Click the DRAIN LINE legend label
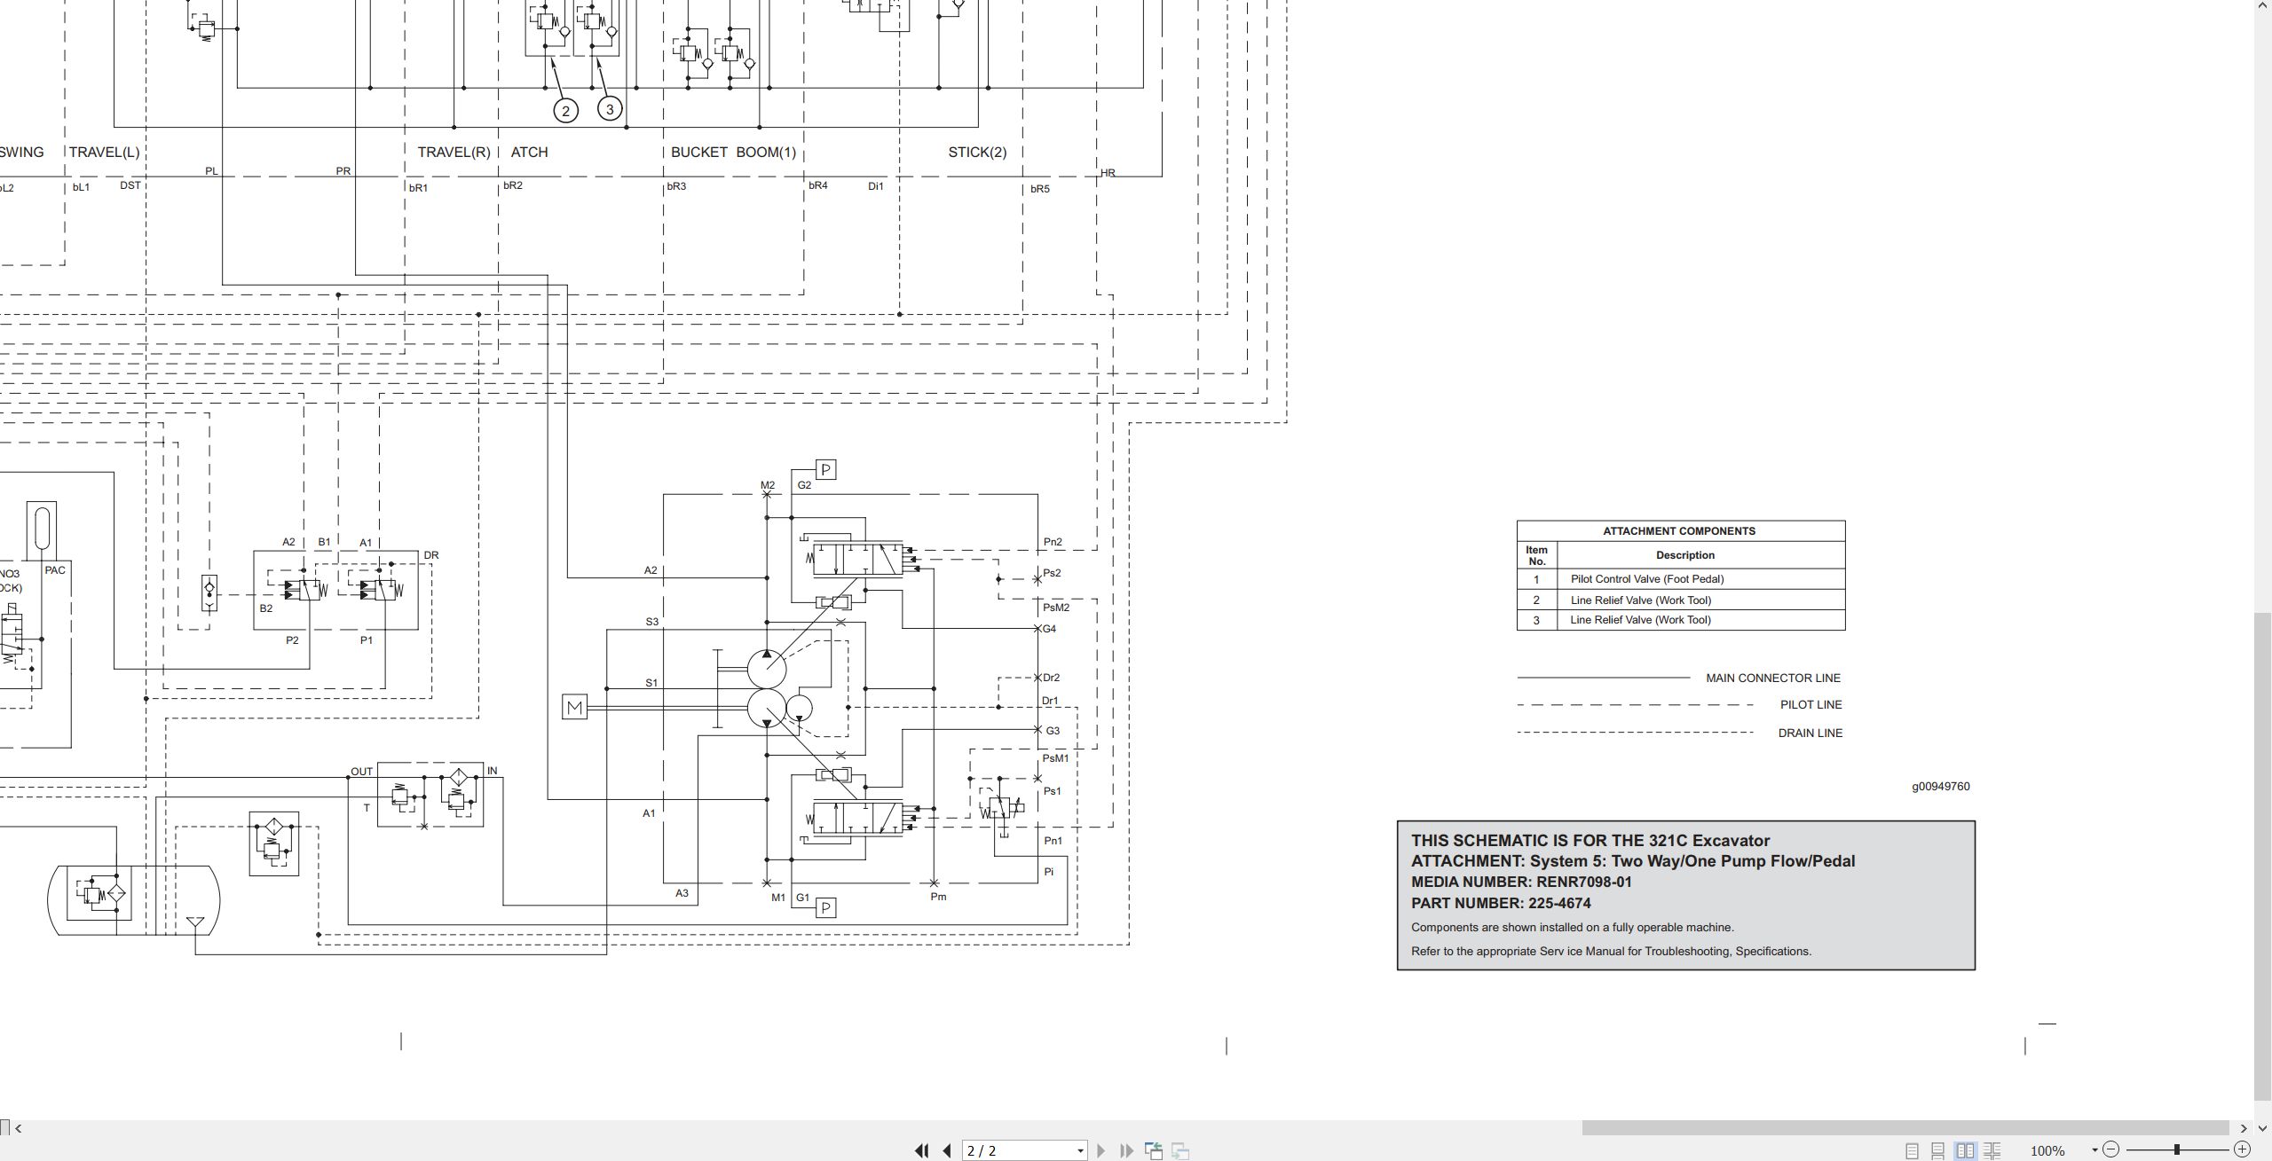This screenshot has width=2272, height=1161. (1810, 733)
